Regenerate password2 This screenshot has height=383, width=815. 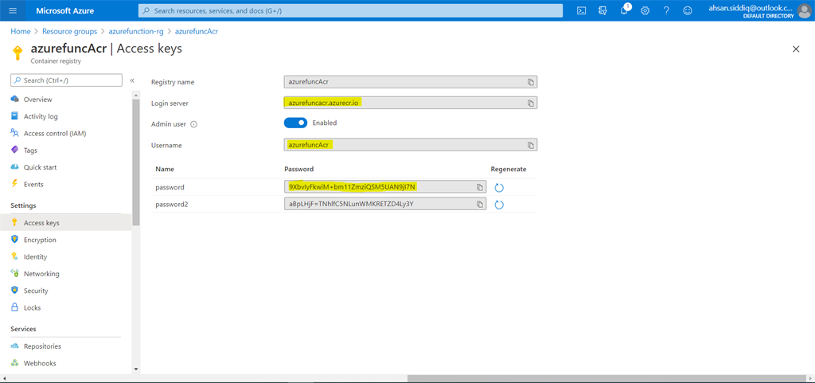coord(499,205)
